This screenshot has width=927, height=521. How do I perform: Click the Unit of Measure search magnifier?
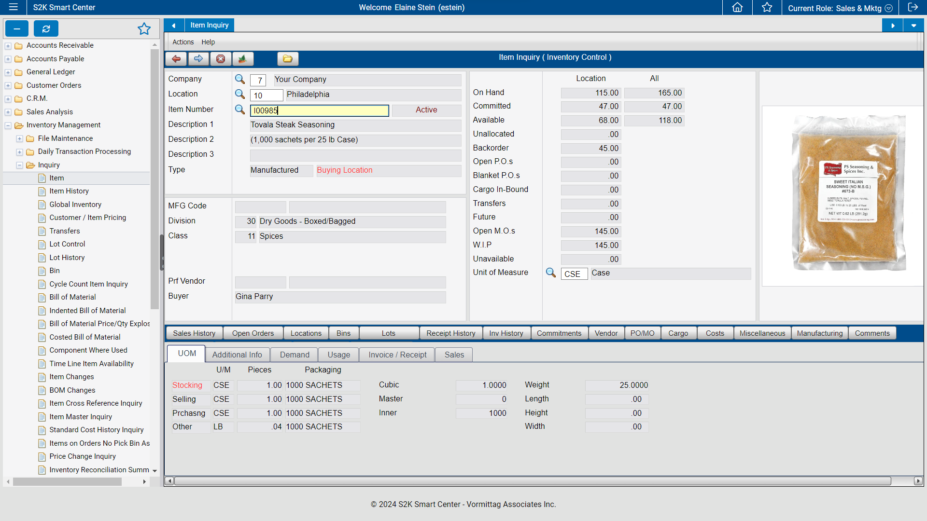(550, 273)
